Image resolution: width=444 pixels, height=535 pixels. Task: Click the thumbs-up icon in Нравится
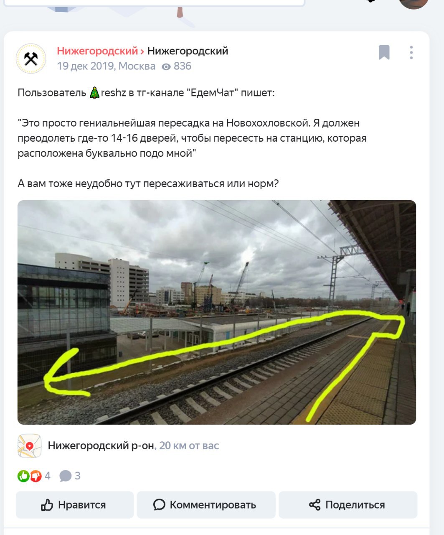[x=47, y=505]
